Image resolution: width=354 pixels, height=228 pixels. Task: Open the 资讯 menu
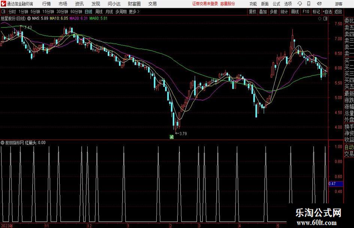pos(79,4)
